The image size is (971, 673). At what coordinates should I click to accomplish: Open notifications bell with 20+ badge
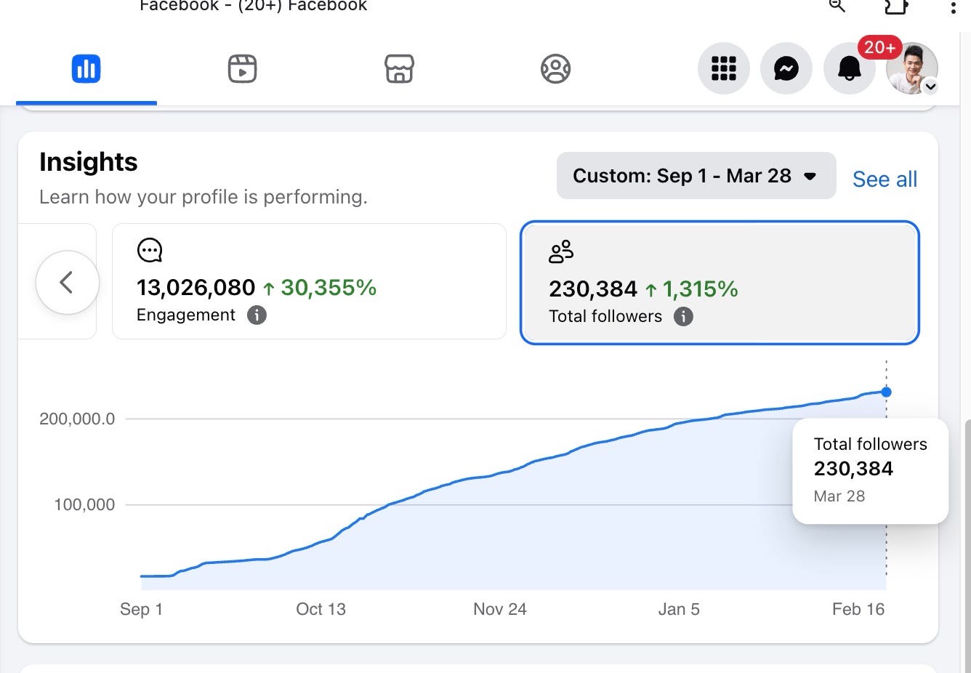[x=850, y=69]
